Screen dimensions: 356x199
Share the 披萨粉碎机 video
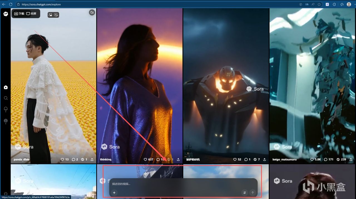pos(264,160)
